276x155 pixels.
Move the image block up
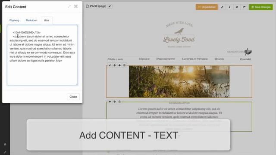(115, 65)
